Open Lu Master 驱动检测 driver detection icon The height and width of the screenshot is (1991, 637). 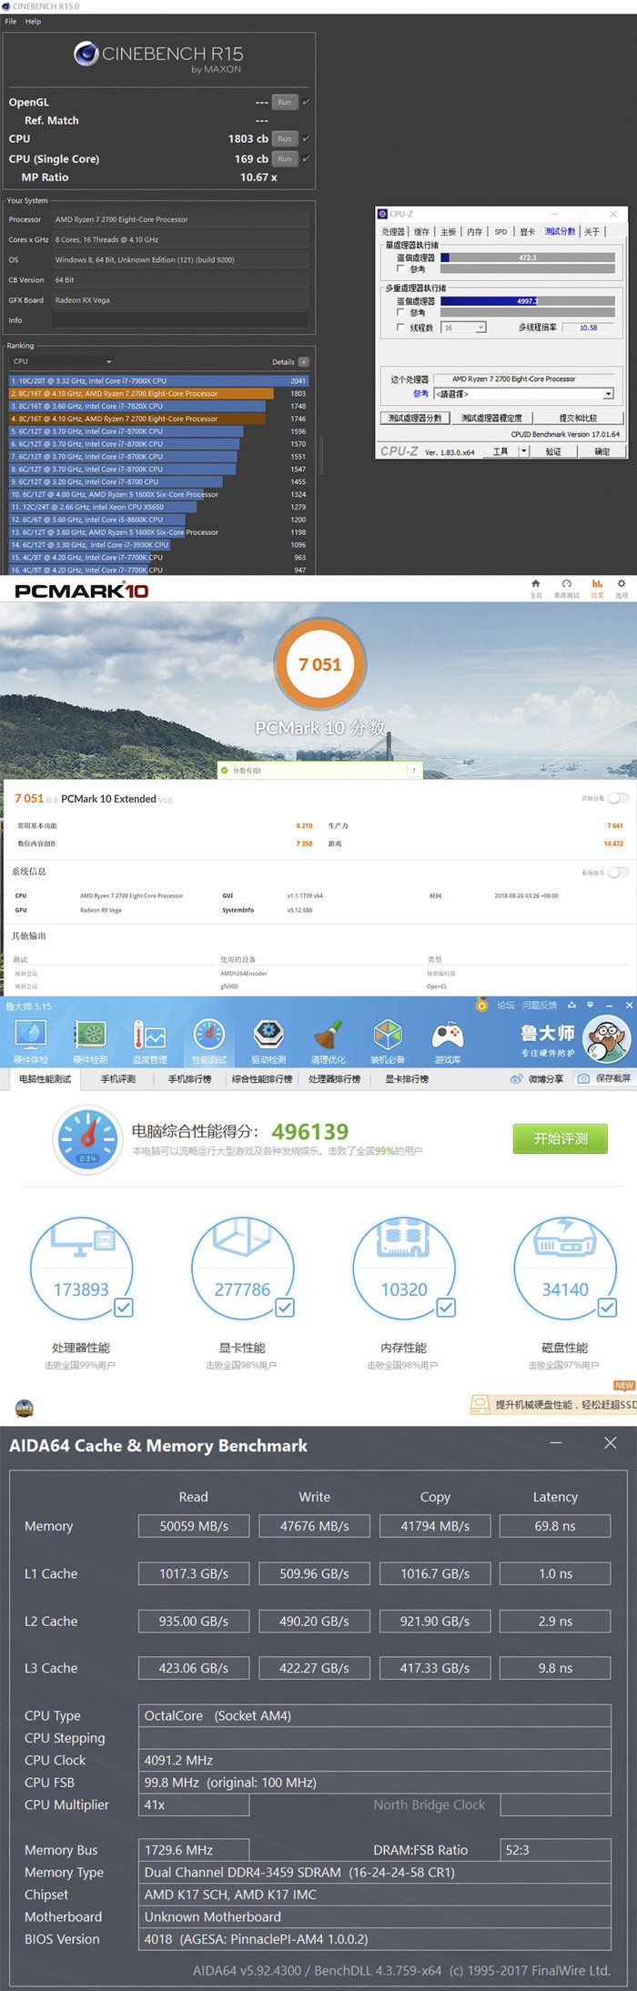tap(268, 1036)
